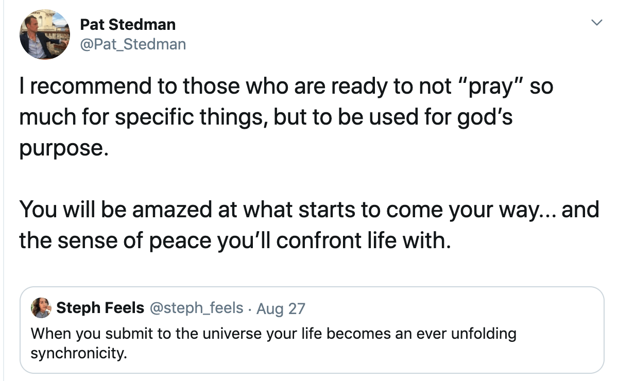The width and height of the screenshot is (618, 381).
Task: Visit the @Pat_Stedman handle
Action: click(x=133, y=44)
